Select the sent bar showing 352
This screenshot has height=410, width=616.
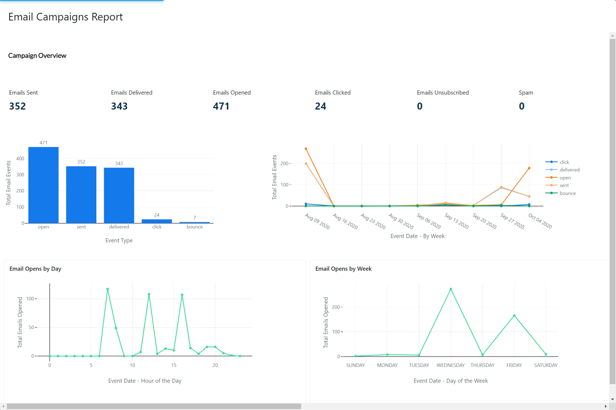click(x=81, y=195)
